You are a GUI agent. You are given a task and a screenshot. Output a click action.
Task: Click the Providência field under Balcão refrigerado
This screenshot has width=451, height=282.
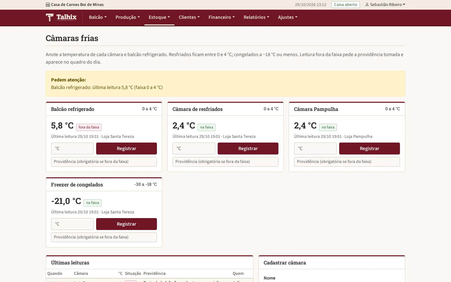pyautogui.click(x=104, y=162)
